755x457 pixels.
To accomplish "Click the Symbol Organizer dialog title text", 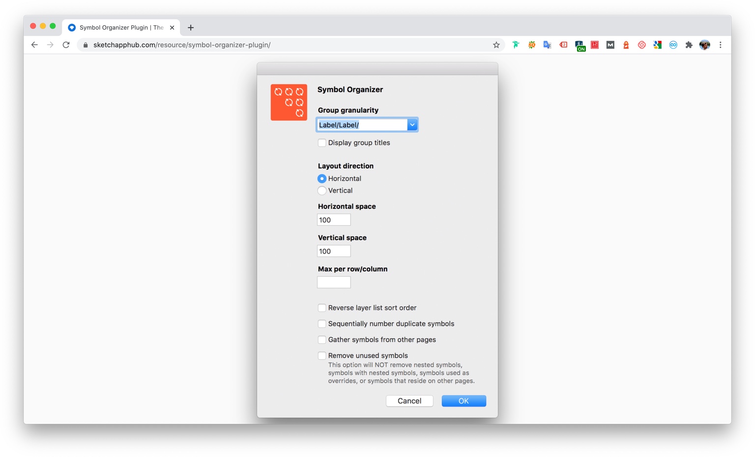I will click(350, 89).
